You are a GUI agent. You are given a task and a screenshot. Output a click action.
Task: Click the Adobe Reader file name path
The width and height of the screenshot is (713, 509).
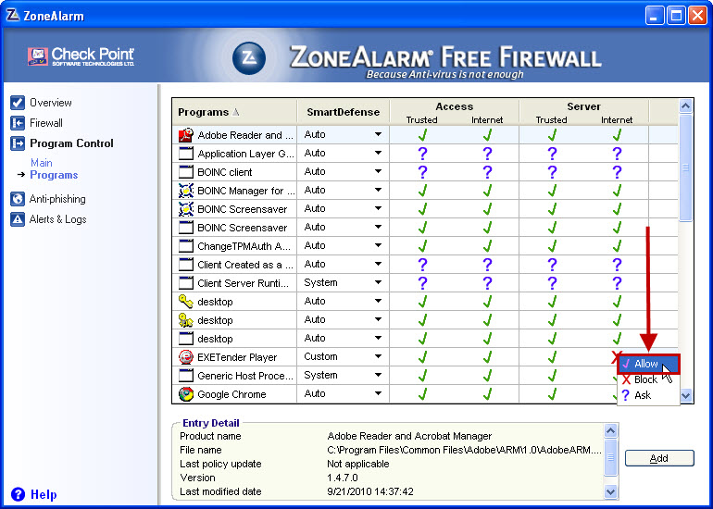(464, 451)
